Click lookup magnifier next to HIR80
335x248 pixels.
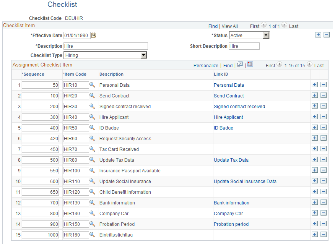coord(92,160)
